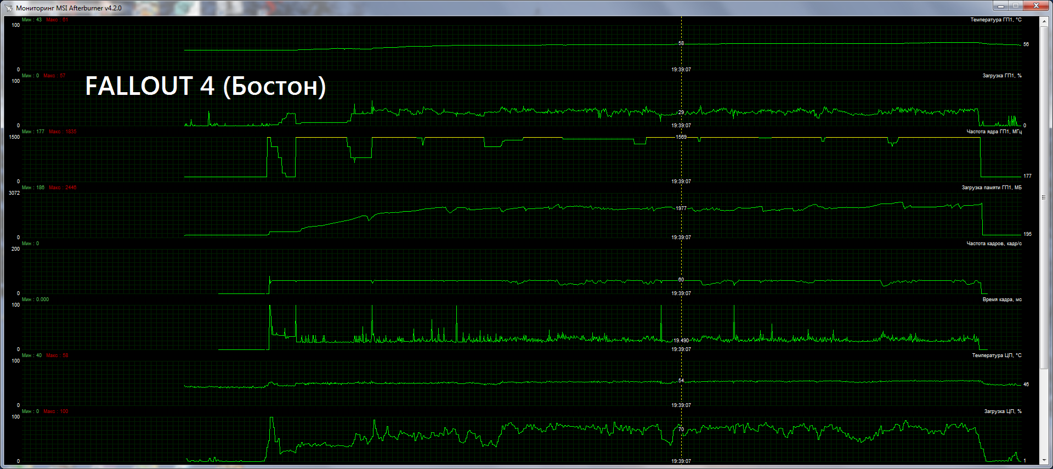The image size is (1053, 469).
Task: Click the 'Макс : 58' CPU temperature readout
Action: (58, 355)
